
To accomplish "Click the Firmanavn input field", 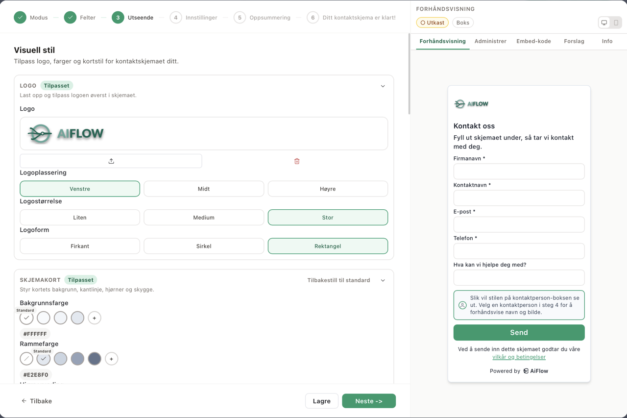I will coord(519,172).
